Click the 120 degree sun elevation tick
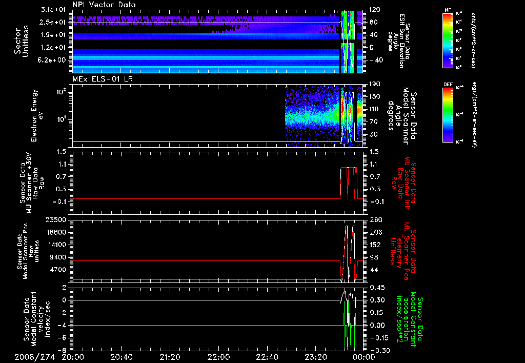 pyautogui.click(x=375, y=10)
